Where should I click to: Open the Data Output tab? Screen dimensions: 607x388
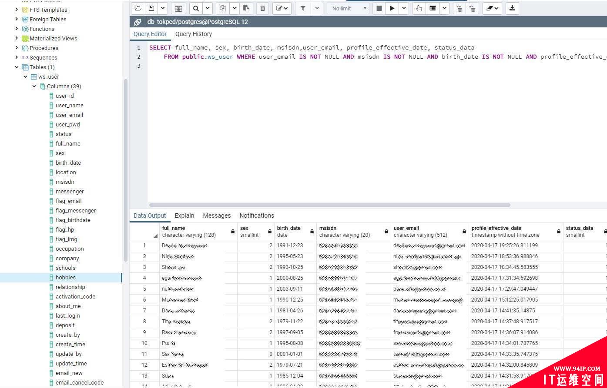coord(150,216)
